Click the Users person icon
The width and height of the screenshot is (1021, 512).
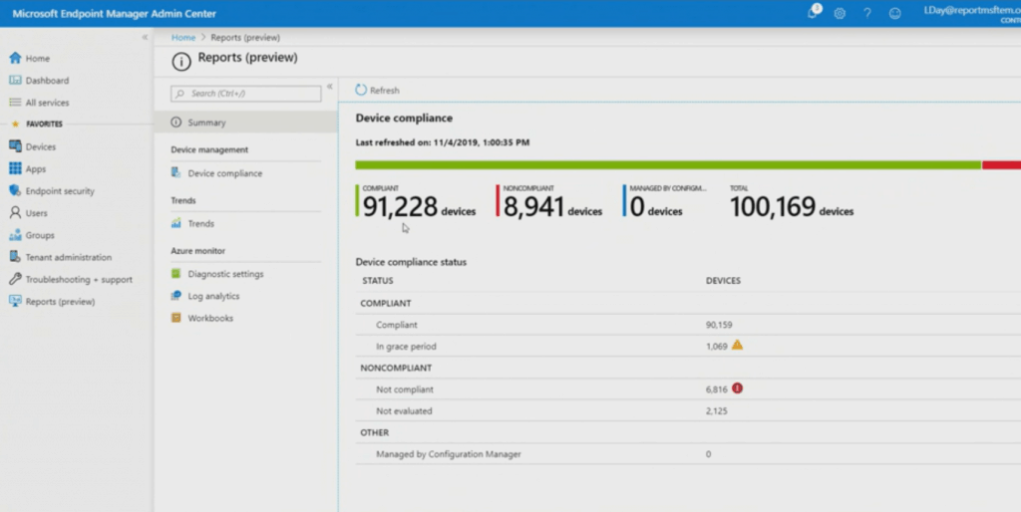coord(15,213)
